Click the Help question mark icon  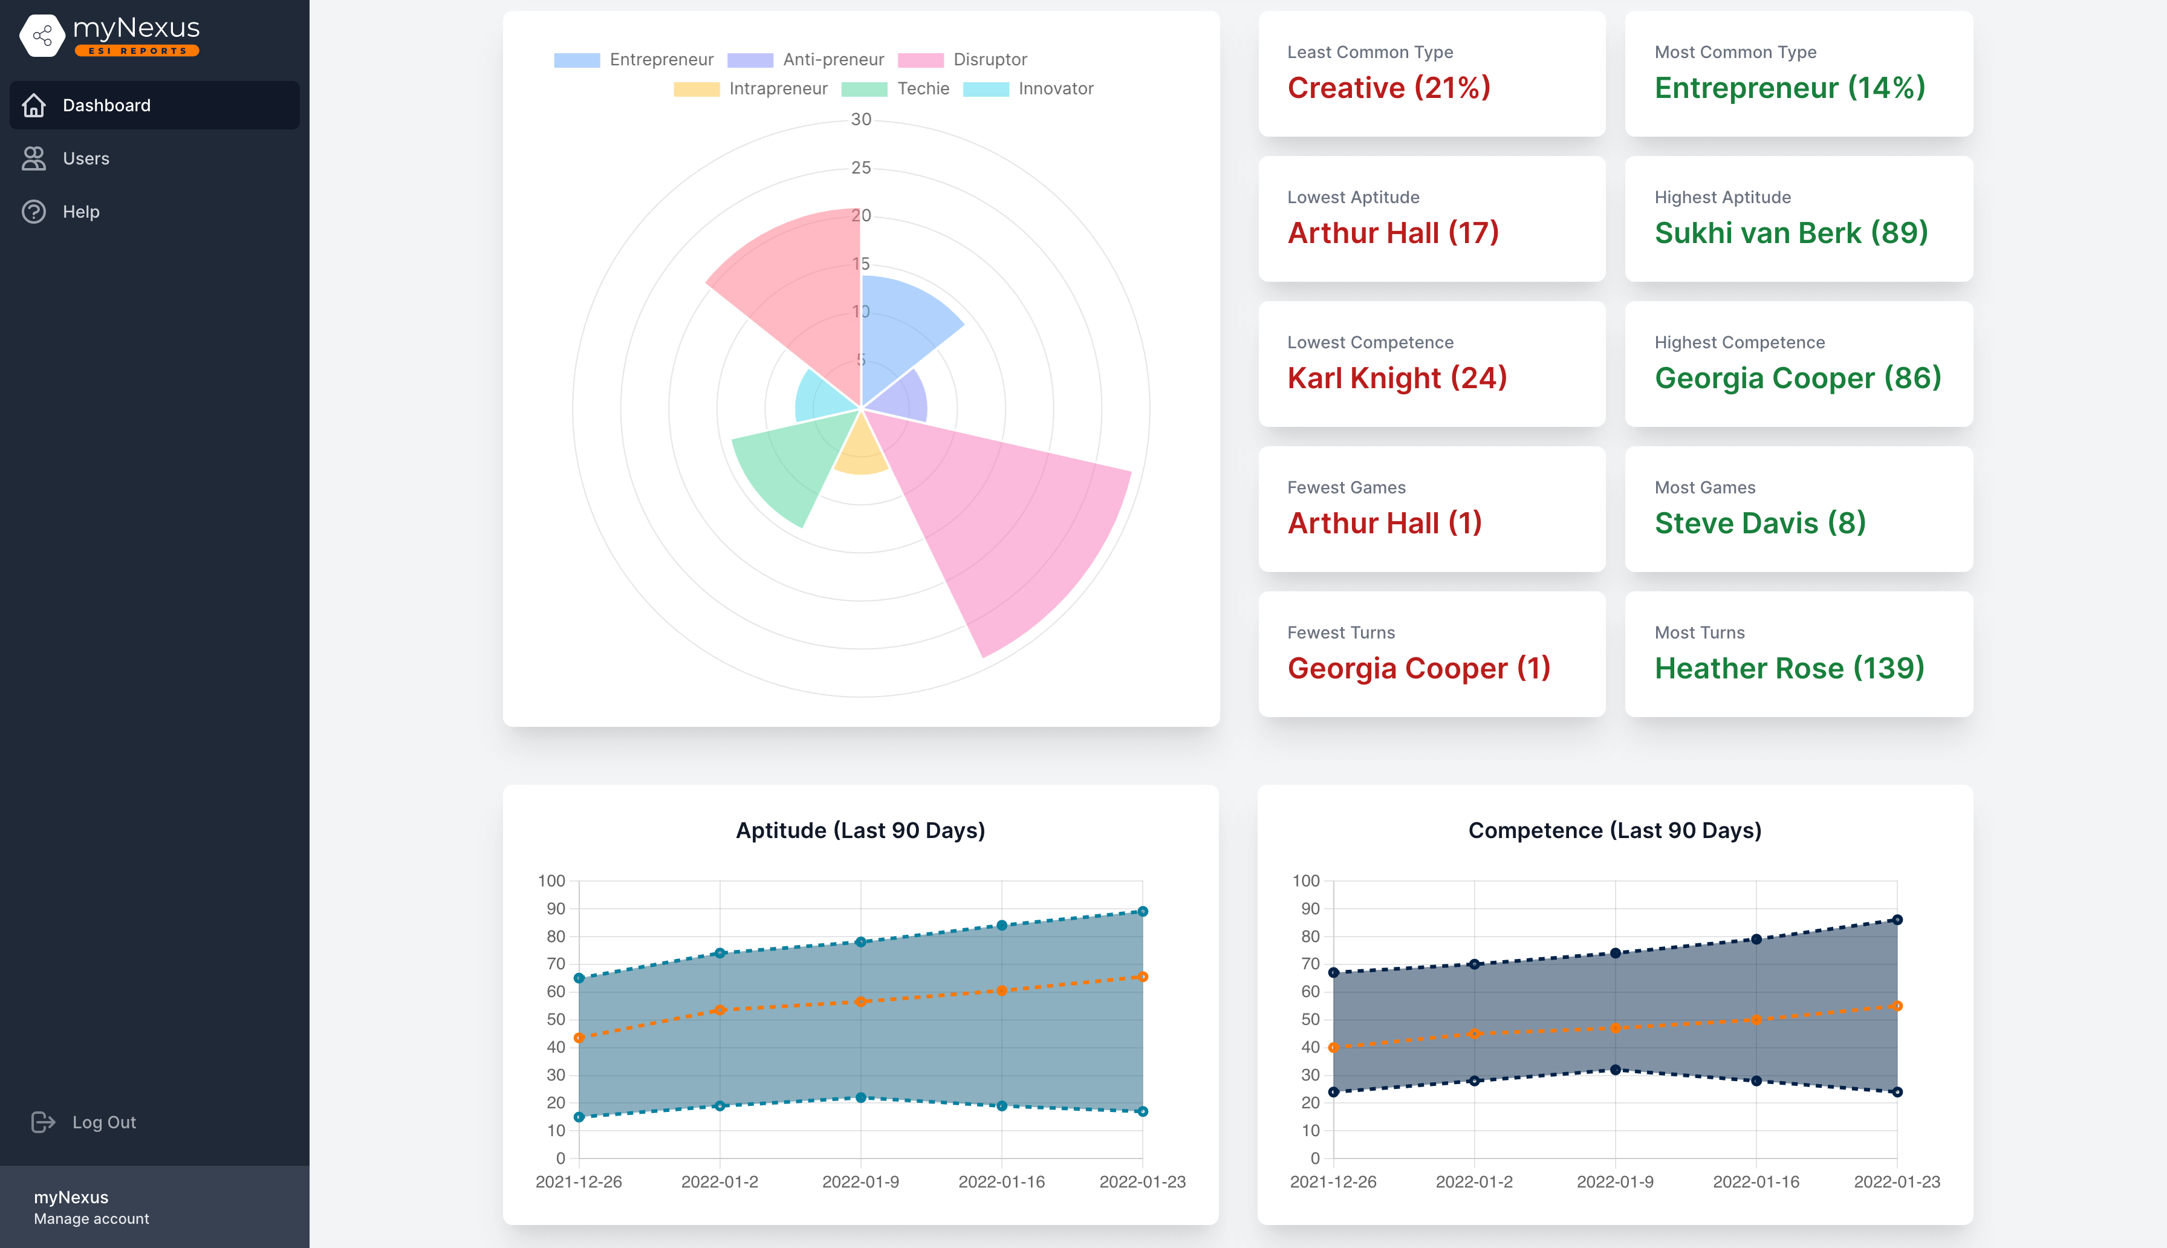pos(33,212)
